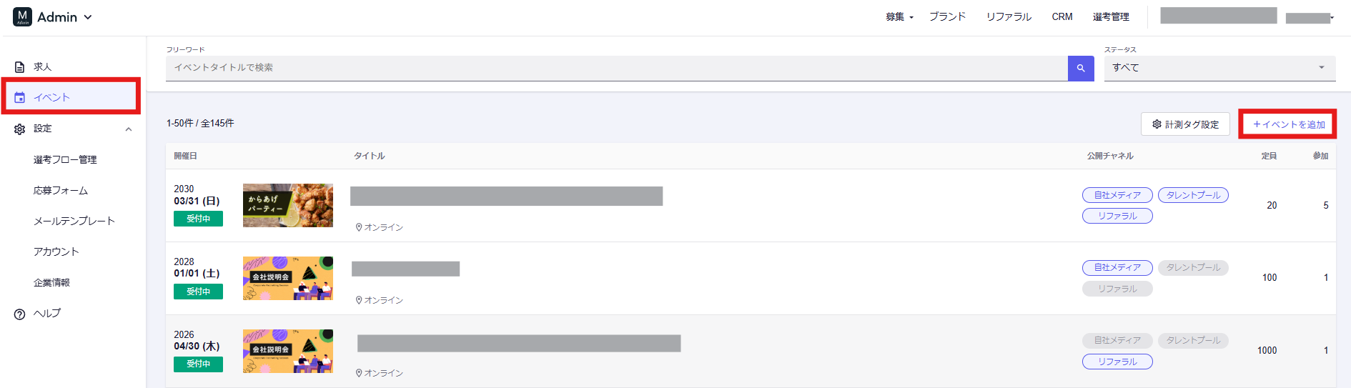Click the 計測タグ設定 button

pos(1185,124)
